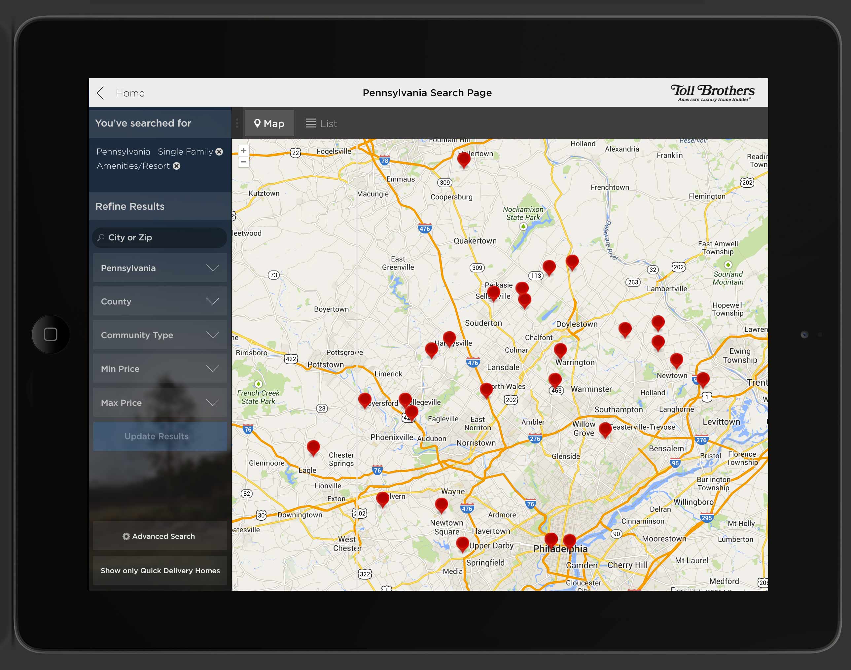
Task: Click inside the City or Zip input field
Action: 157,237
